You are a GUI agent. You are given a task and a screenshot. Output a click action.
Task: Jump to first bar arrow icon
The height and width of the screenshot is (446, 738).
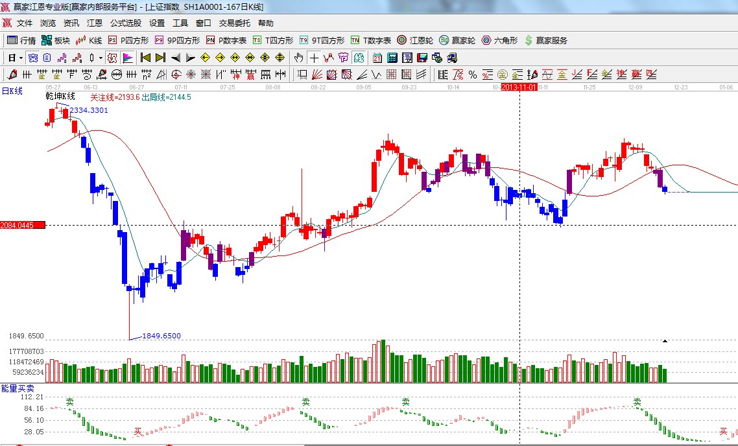tap(146, 58)
